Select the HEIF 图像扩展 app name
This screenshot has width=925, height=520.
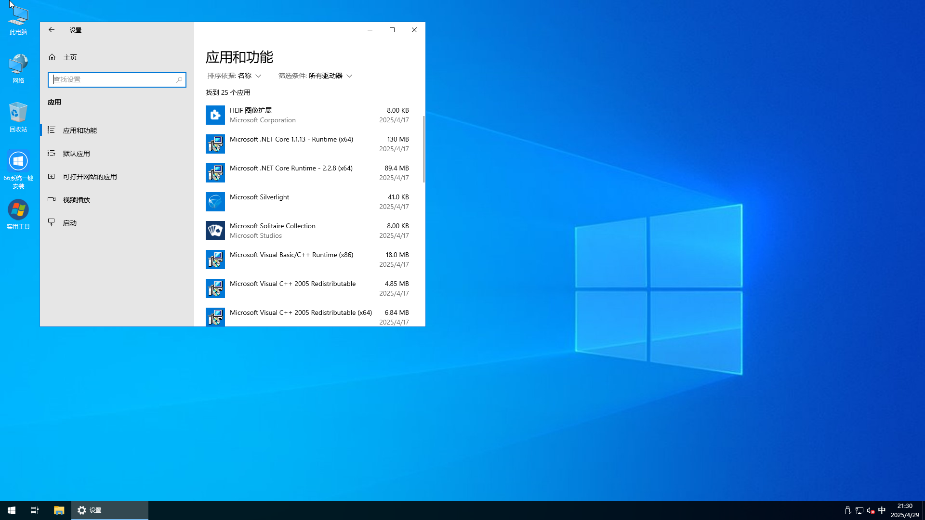click(251, 110)
